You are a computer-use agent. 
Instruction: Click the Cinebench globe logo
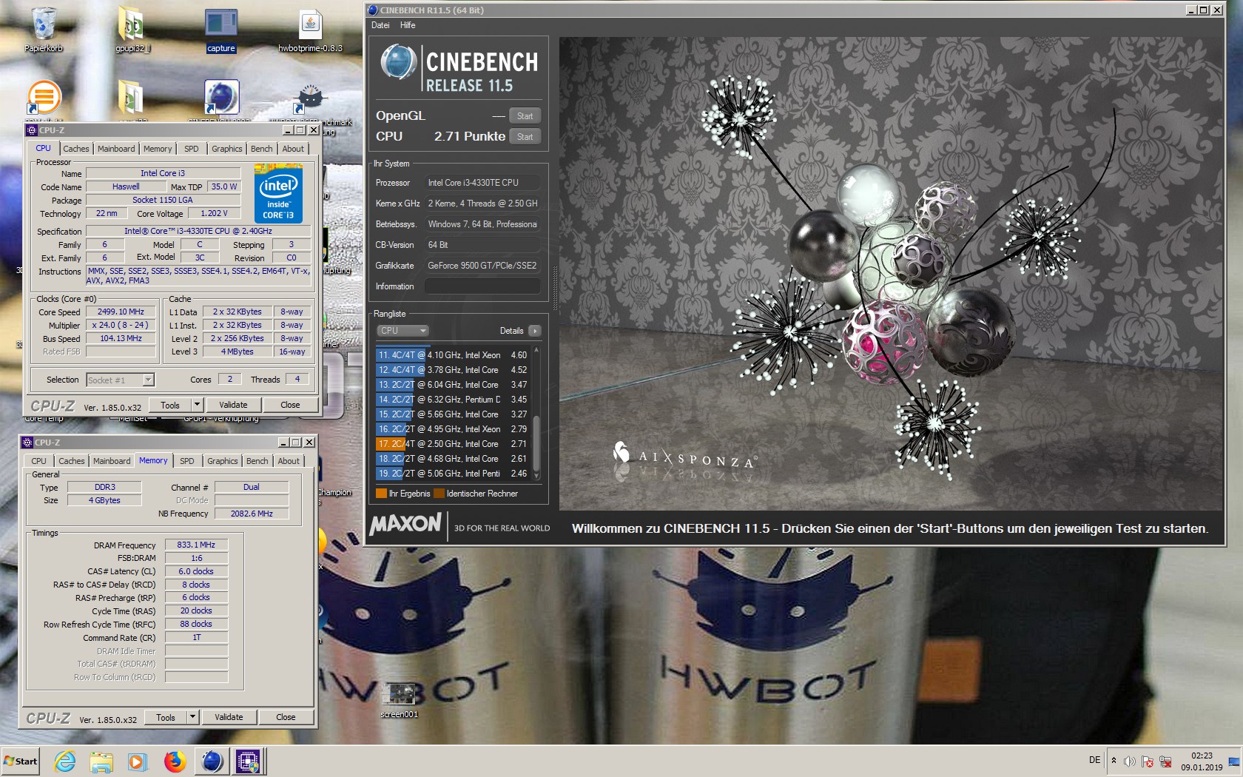tap(399, 62)
